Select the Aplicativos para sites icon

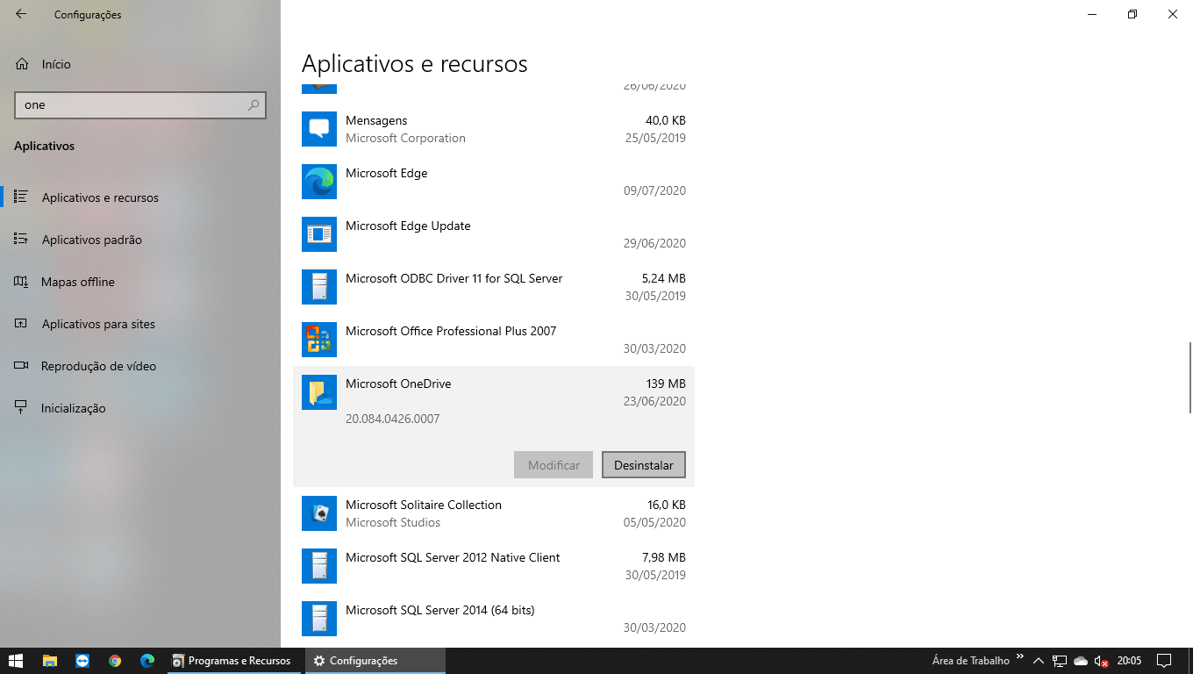[x=21, y=323]
